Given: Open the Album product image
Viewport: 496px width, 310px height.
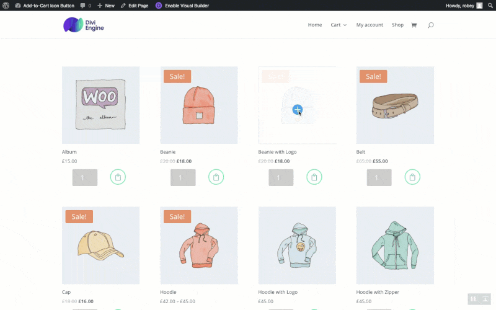Looking at the screenshot, I should [100, 105].
